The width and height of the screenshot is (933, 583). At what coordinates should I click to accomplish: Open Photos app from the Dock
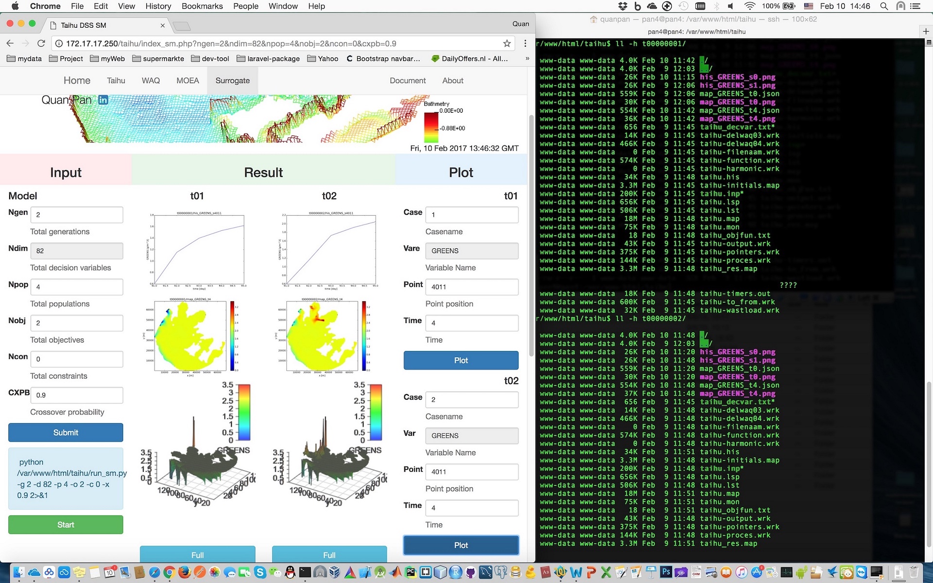click(214, 572)
